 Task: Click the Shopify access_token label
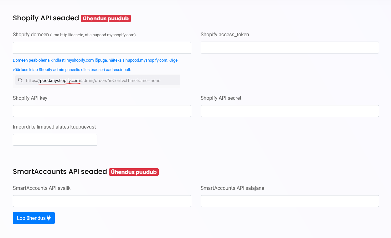pos(225,35)
